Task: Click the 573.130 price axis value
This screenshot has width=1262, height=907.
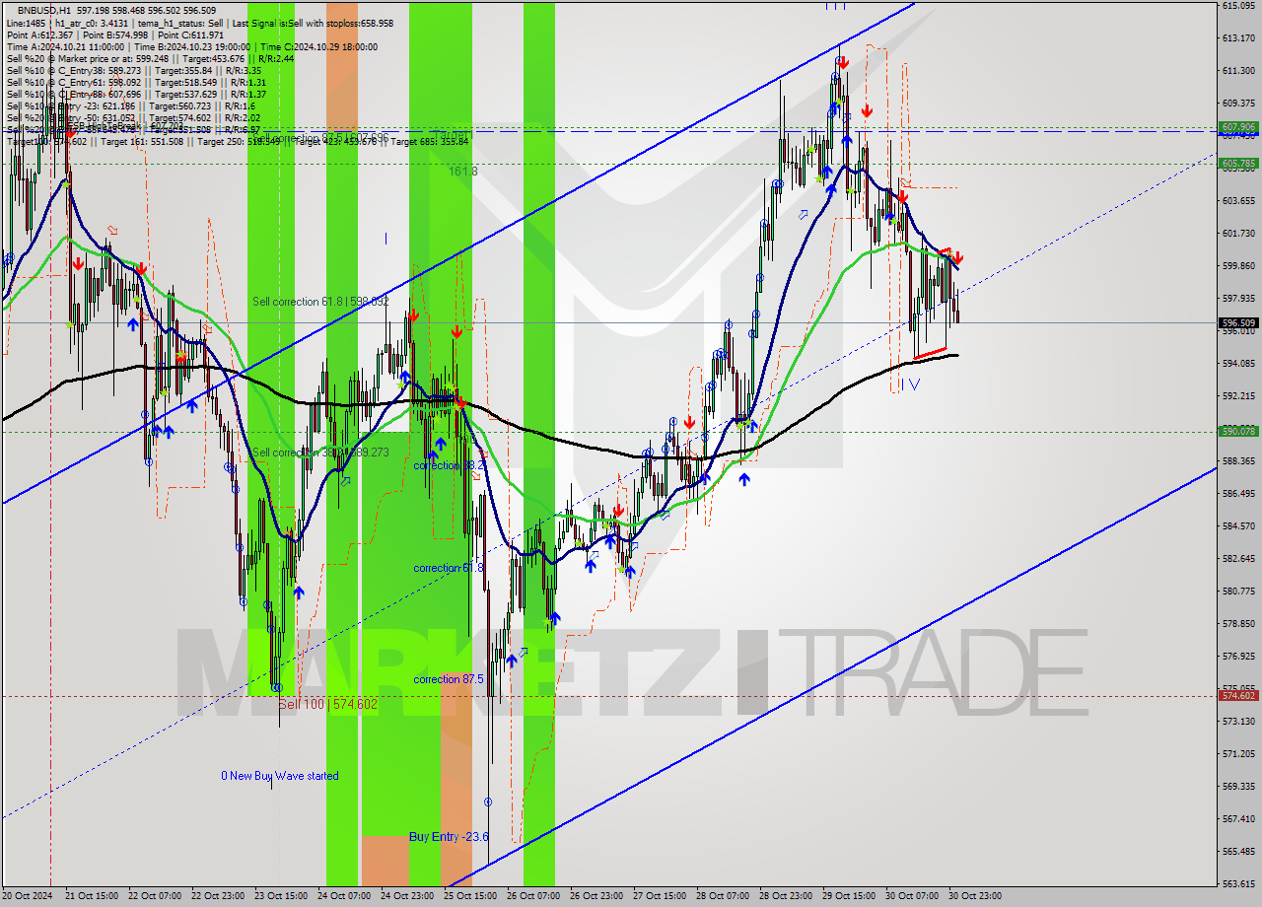Action: click(1238, 721)
